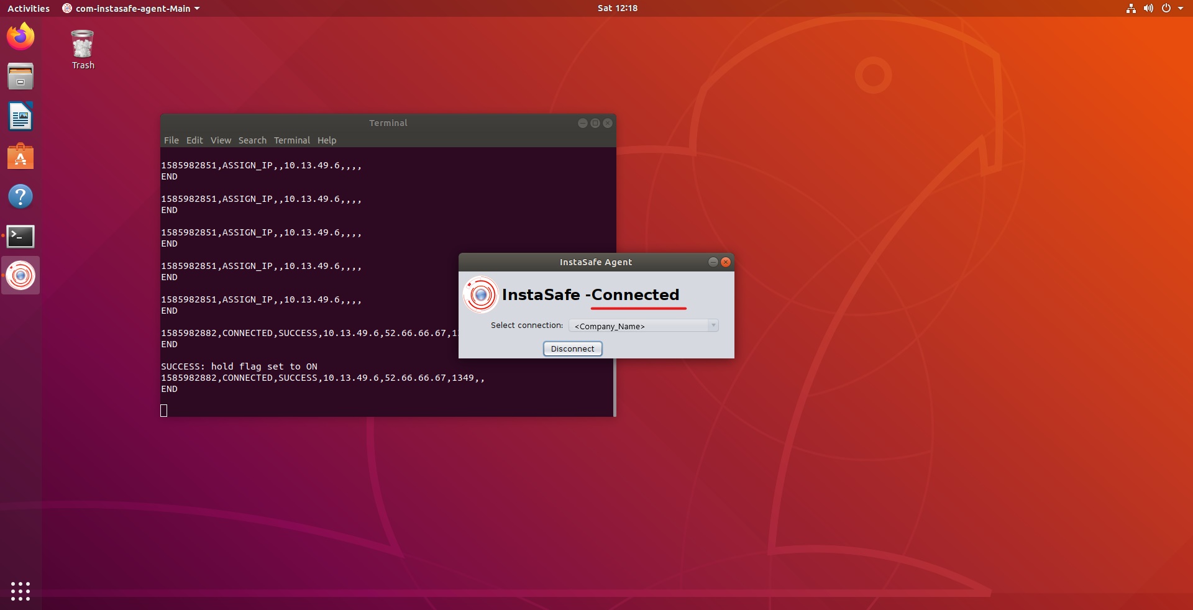Click the Terminal window title bar

tap(388, 123)
